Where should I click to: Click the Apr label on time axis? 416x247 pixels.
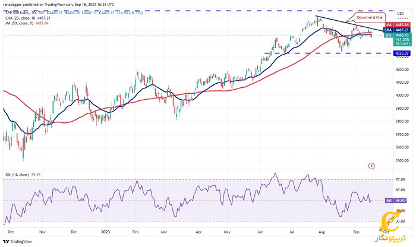198,232
